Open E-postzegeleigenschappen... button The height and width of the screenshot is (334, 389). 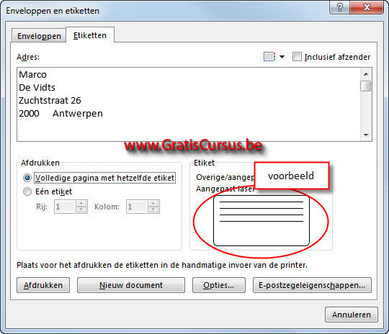pyautogui.click(x=312, y=285)
